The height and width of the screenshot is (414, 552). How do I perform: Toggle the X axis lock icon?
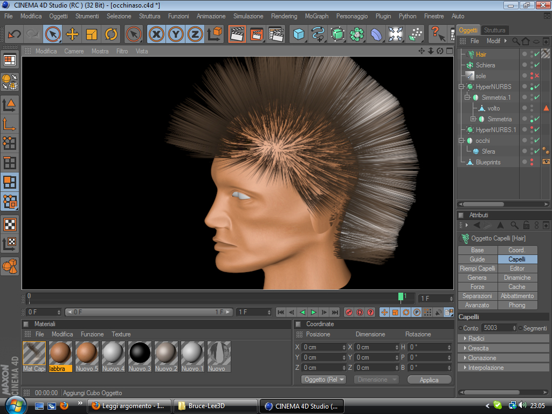156,34
